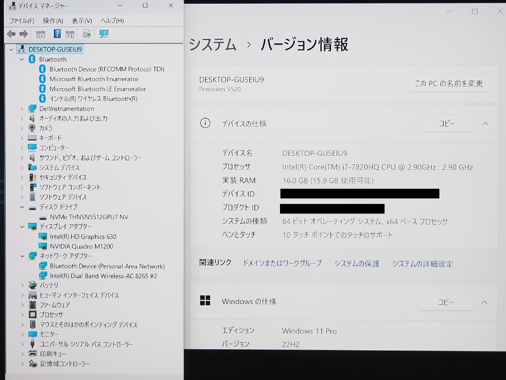The image size is (506, 380).
Task: Click the Precision 5520 model text
Action: click(x=220, y=89)
